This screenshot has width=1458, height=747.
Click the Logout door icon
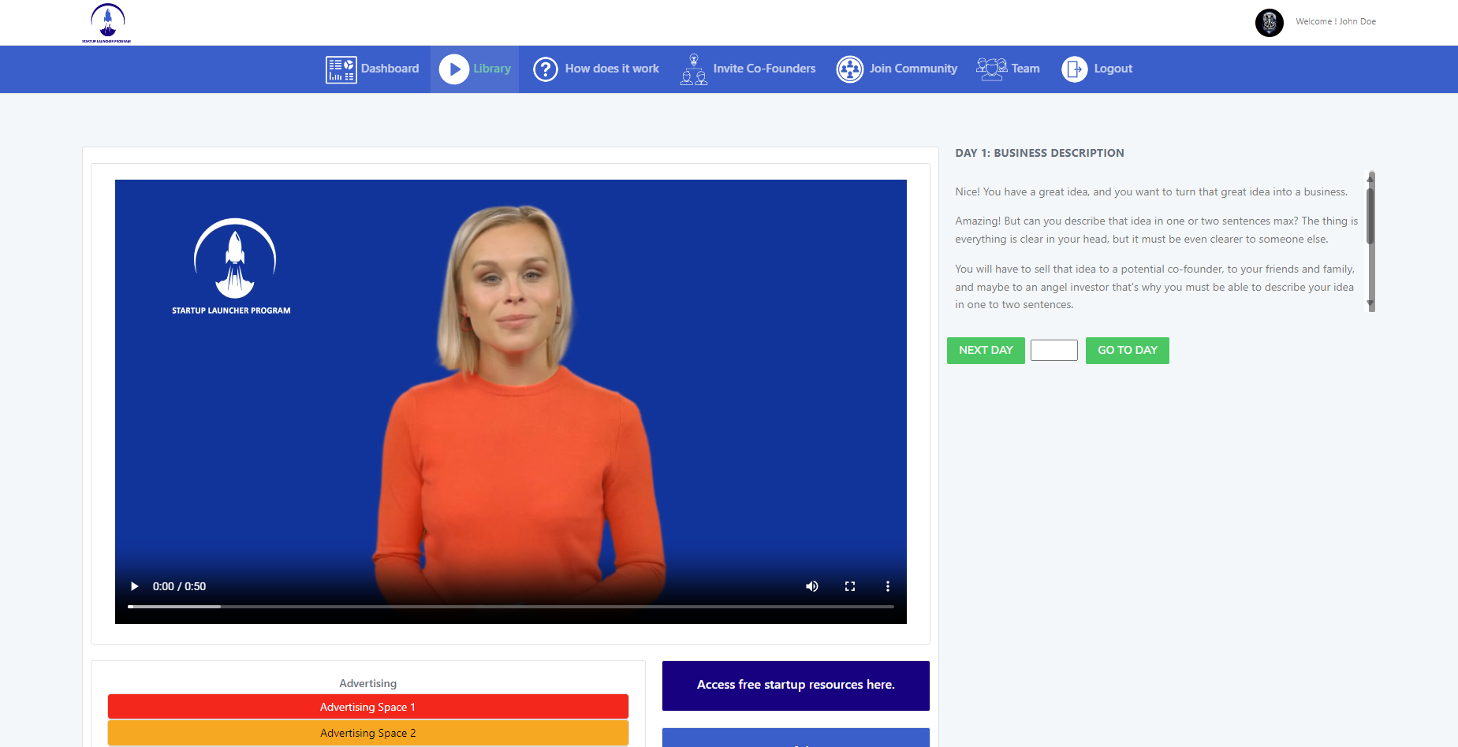pos(1074,69)
